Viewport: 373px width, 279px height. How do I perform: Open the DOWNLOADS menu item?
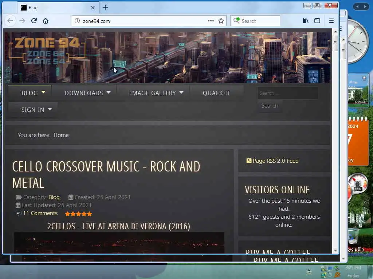click(x=84, y=93)
